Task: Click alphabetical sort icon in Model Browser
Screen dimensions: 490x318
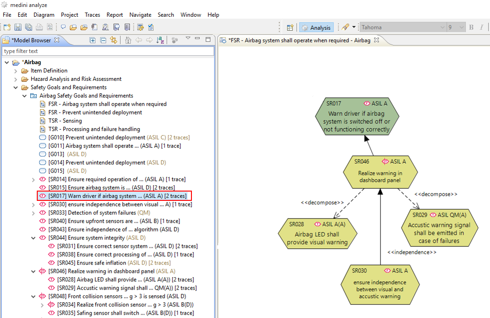Action: coord(160,40)
